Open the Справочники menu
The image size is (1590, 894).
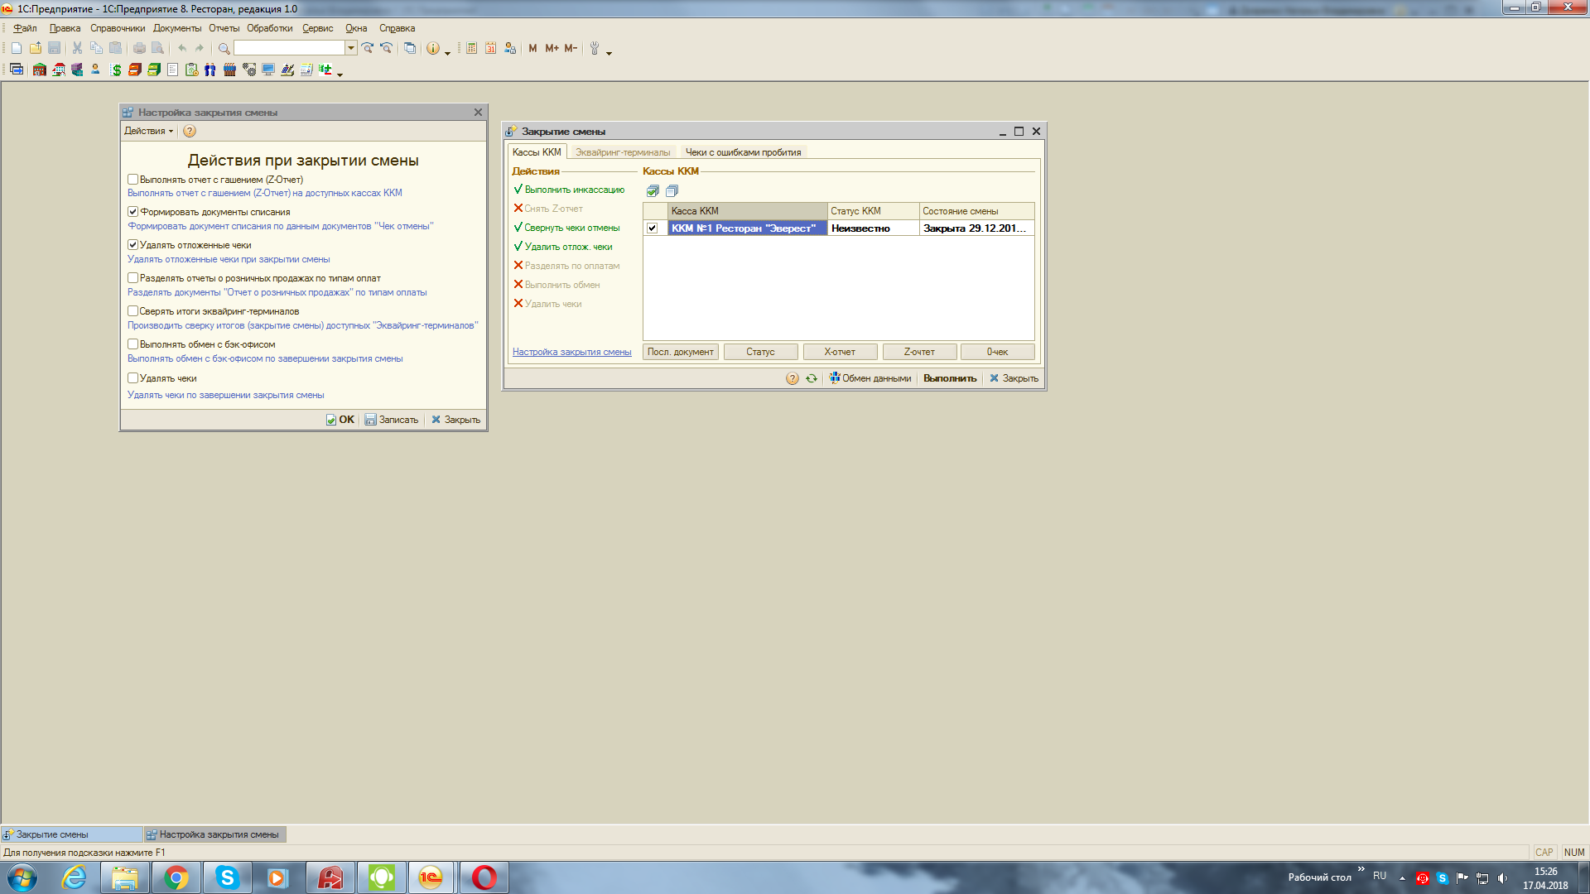click(118, 28)
